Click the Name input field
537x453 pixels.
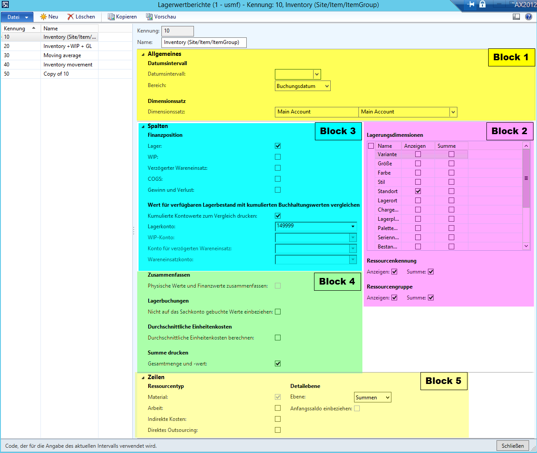pyautogui.click(x=204, y=43)
